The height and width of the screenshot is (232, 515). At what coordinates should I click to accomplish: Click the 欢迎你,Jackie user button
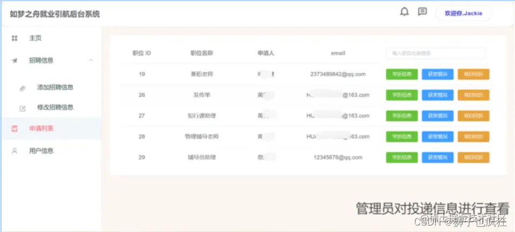463,13
